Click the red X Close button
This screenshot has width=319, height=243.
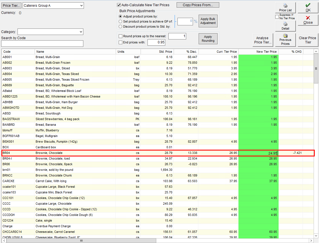[x=308, y=20]
